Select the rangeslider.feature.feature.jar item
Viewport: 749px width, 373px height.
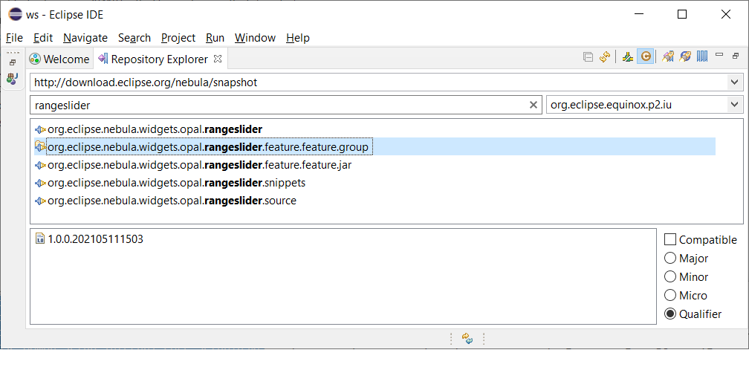tap(200, 165)
